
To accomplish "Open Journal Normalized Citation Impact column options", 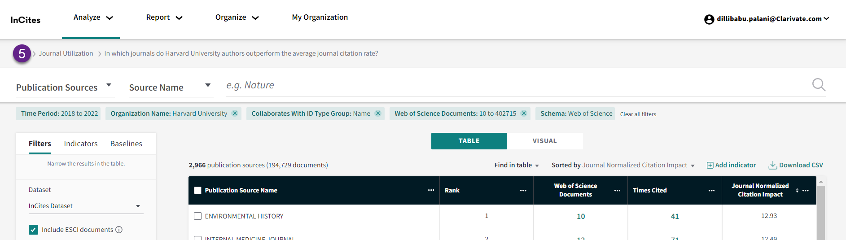I will (x=806, y=190).
